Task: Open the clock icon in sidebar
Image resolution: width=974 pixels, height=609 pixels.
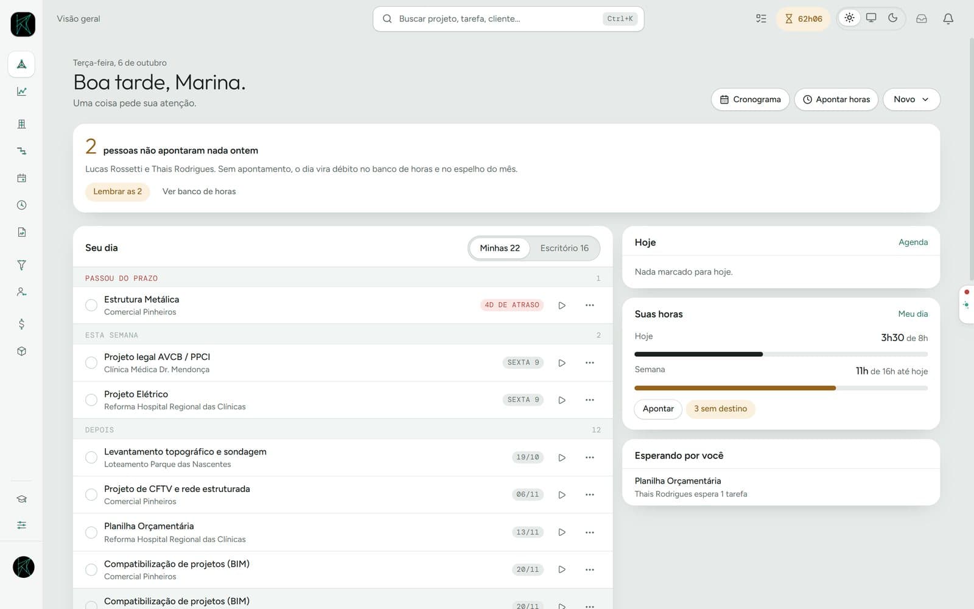Action: (21, 205)
